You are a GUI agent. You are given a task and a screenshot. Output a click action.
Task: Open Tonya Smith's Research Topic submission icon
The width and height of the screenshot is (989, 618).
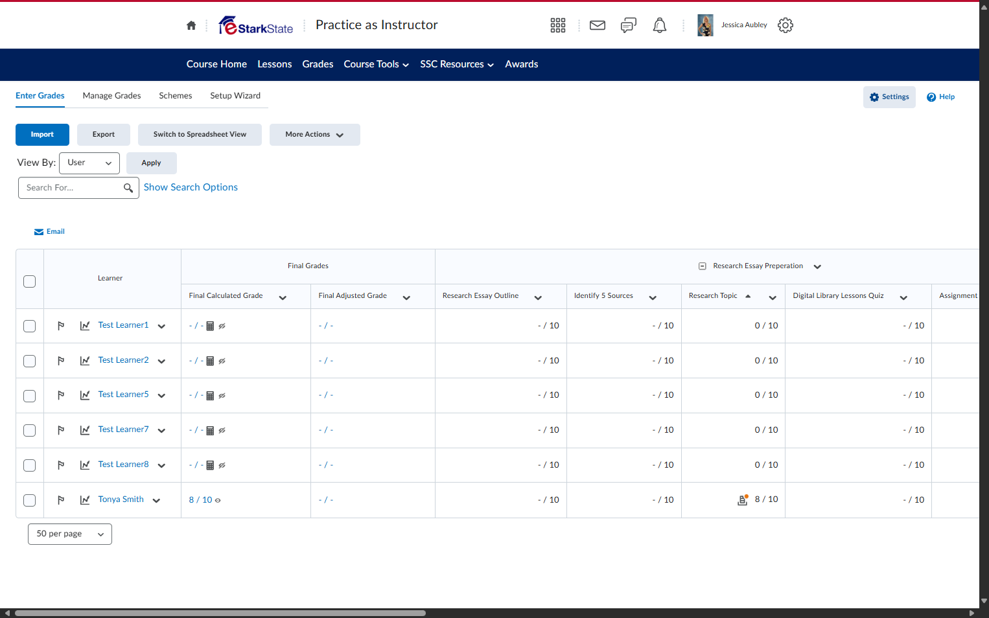click(743, 499)
